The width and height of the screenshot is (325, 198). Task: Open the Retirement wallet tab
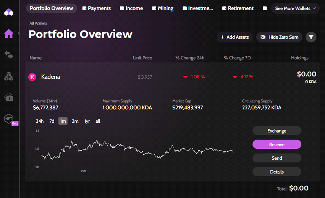[238, 8]
